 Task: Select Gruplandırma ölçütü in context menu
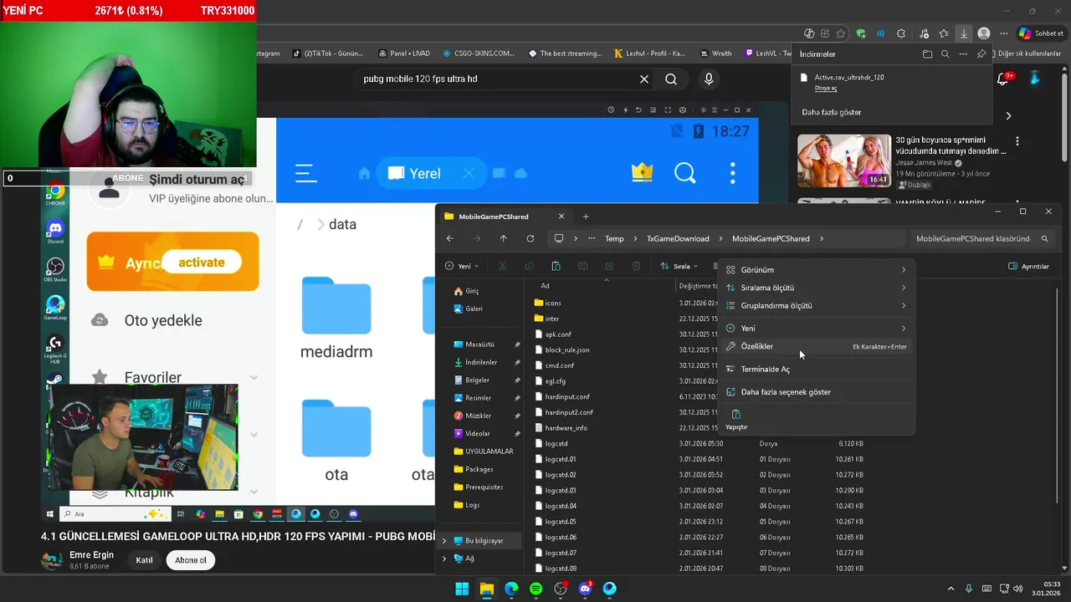(817, 305)
